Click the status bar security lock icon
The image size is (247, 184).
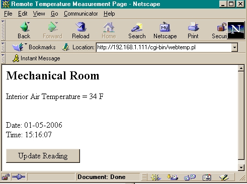(6, 177)
